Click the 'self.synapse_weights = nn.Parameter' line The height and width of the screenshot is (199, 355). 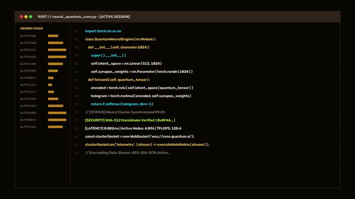(142, 72)
